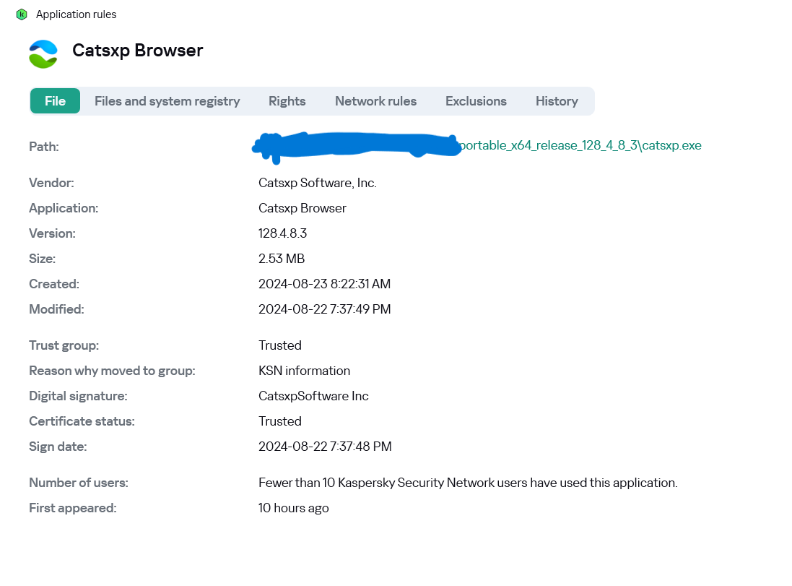Click the 'Version:' label
The image size is (792, 586).
click(52, 233)
